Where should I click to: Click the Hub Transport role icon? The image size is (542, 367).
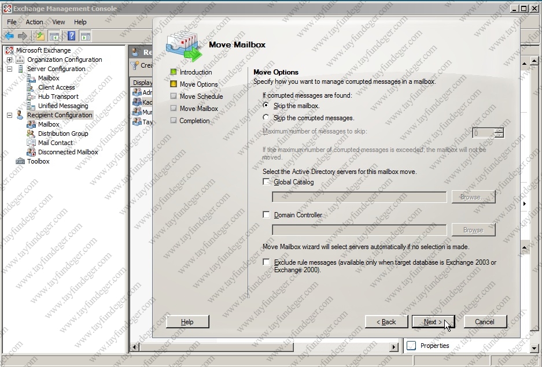pyautogui.click(x=31, y=97)
